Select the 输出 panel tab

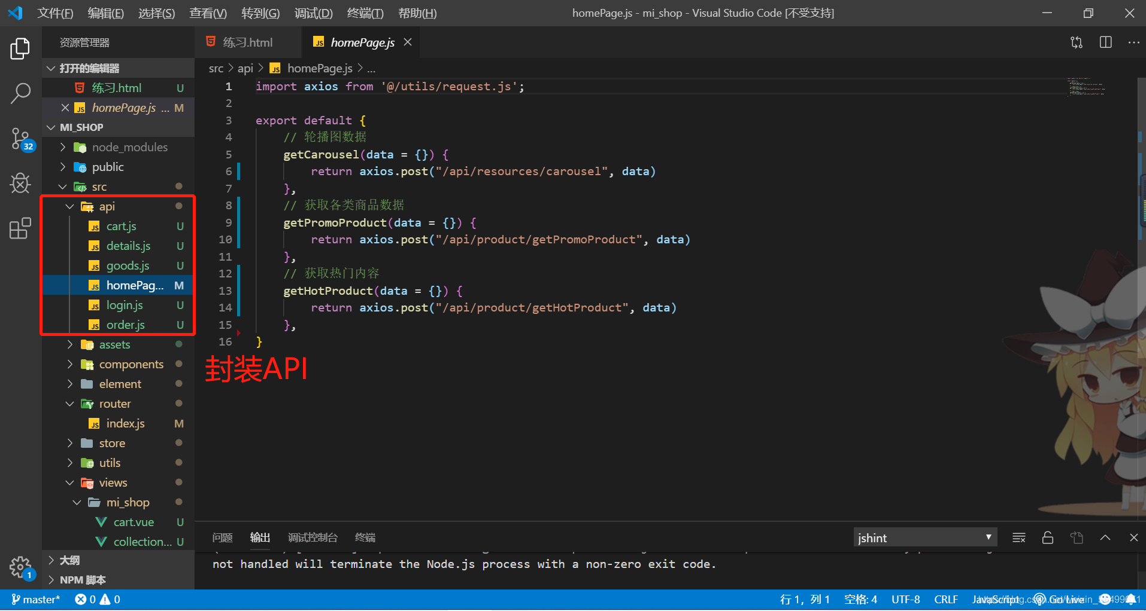click(260, 537)
